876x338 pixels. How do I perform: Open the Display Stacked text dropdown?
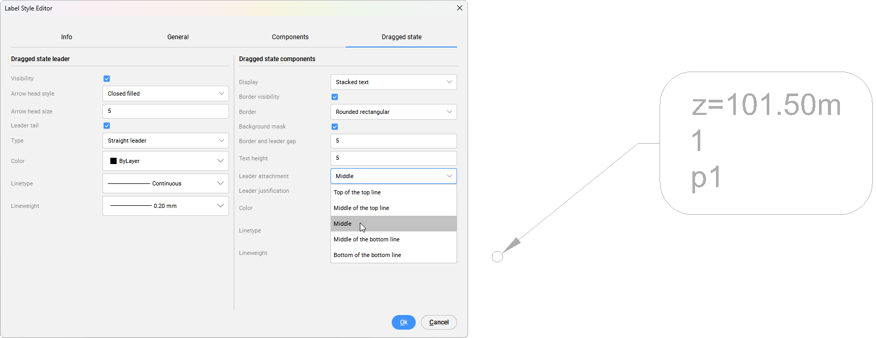(393, 82)
